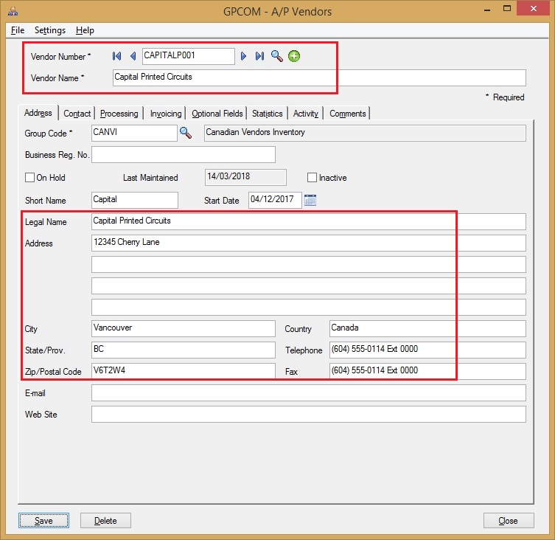This screenshot has height=540, width=555.
Task: Open the Group Code finder magnifier
Action: tap(184, 133)
